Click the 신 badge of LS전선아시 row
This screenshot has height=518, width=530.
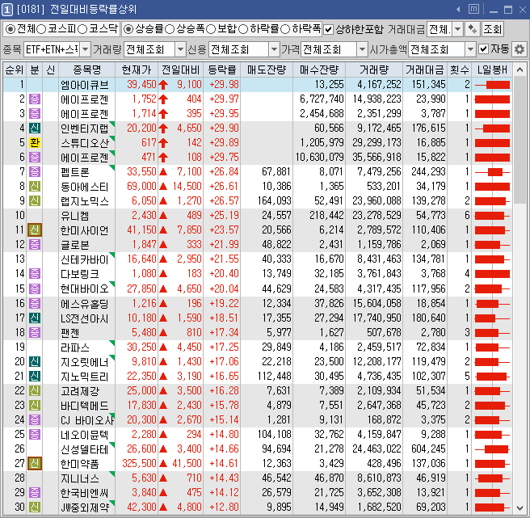(x=35, y=318)
